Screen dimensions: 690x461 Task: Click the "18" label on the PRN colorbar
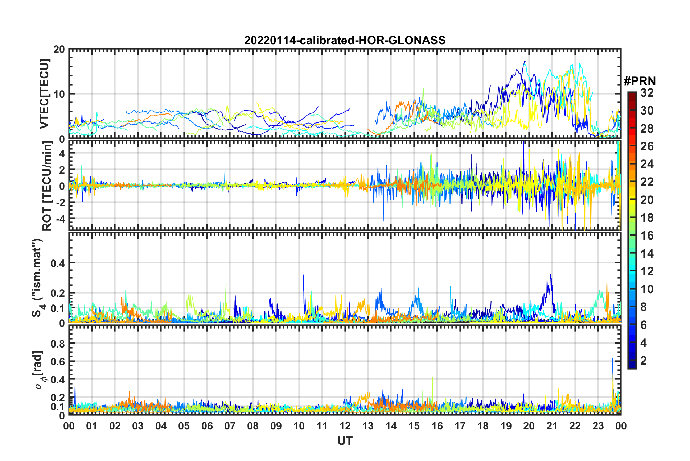click(x=647, y=218)
